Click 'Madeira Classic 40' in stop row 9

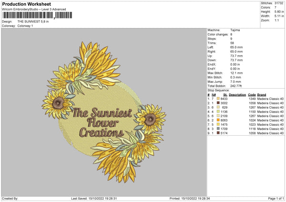(270, 133)
